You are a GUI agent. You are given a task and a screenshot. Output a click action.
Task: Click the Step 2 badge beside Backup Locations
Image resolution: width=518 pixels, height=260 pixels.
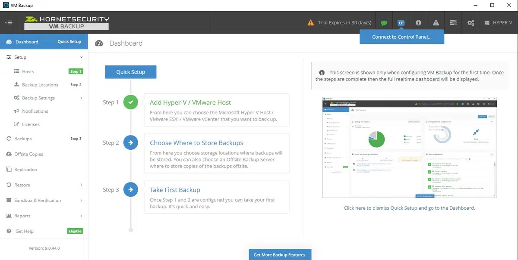coord(76,85)
